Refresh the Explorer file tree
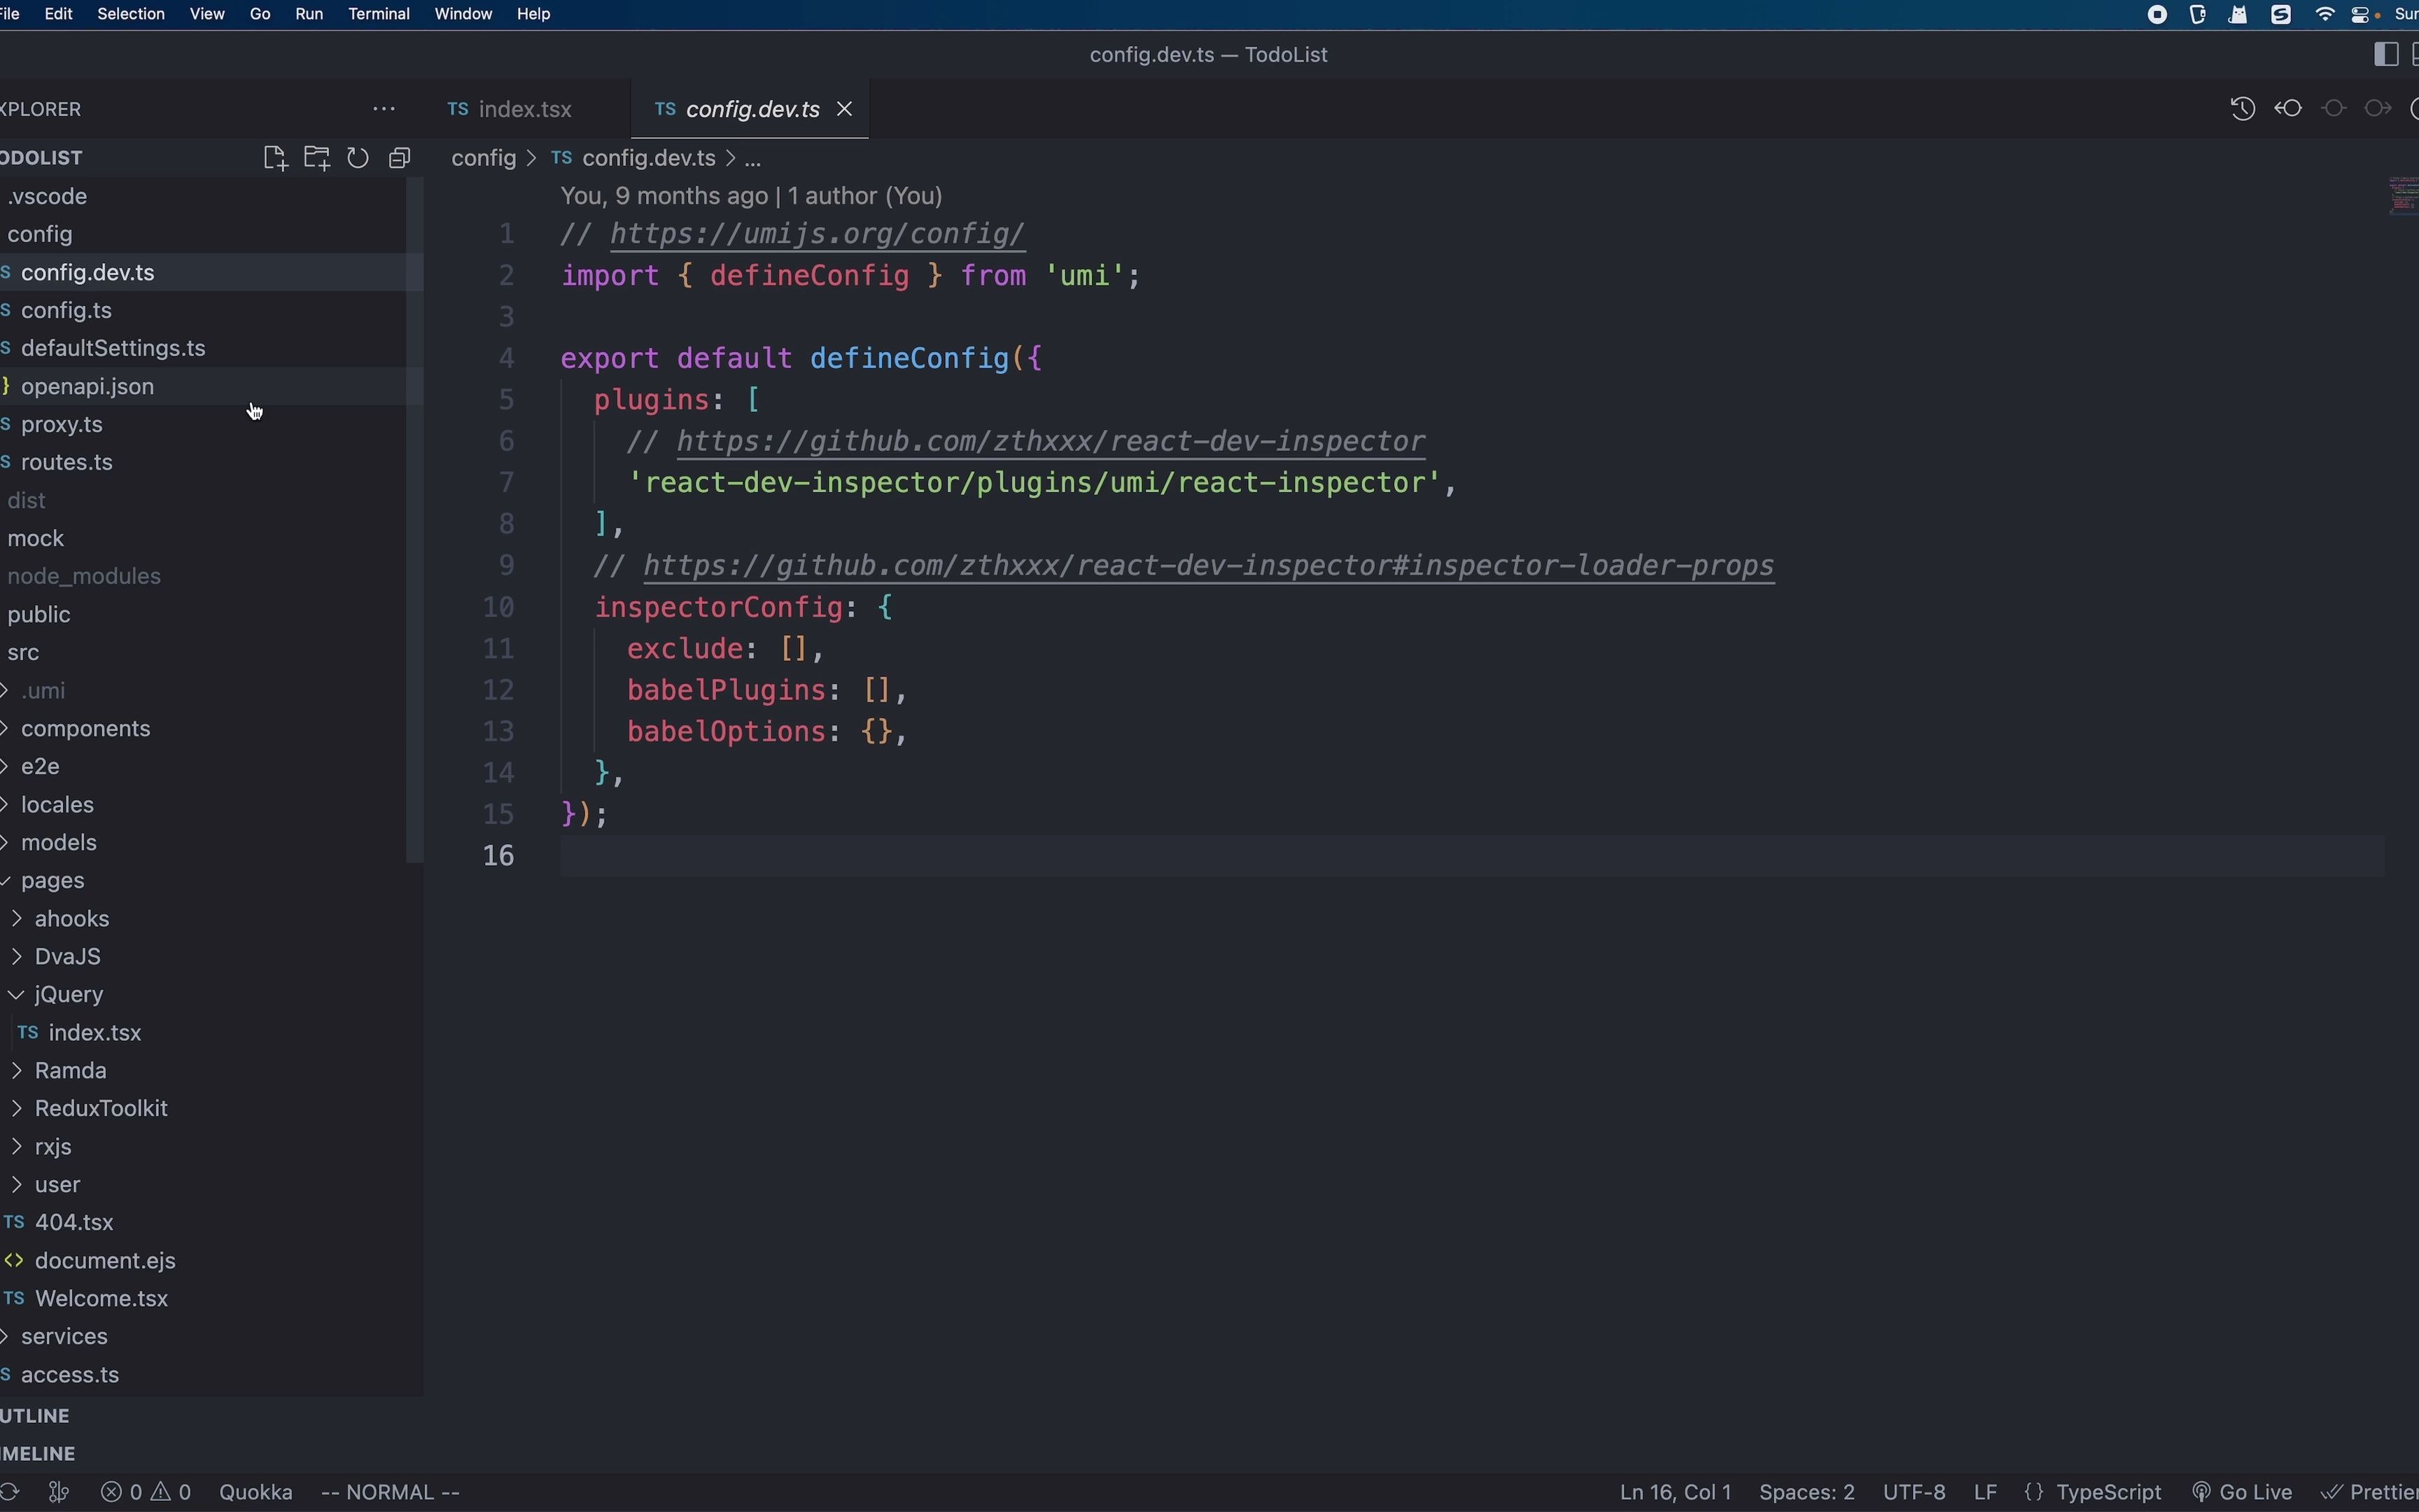Screen dimensions: 2419x1512 (358, 158)
